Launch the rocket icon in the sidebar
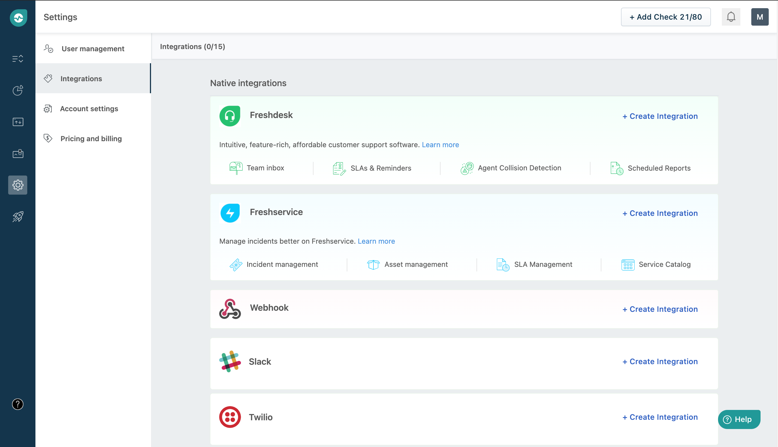The height and width of the screenshot is (447, 778). tap(17, 216)
